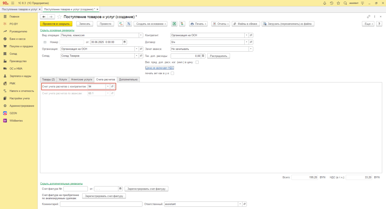Go back with left arrow
Viewport: 386px width, 209px height.
(44, 17)
